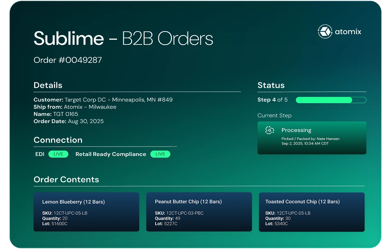The image size is (391, 249).
Task: Open the Lemon Blueberry (12 Bars) card
Action: pyautogui.click(x=86, y=212)
